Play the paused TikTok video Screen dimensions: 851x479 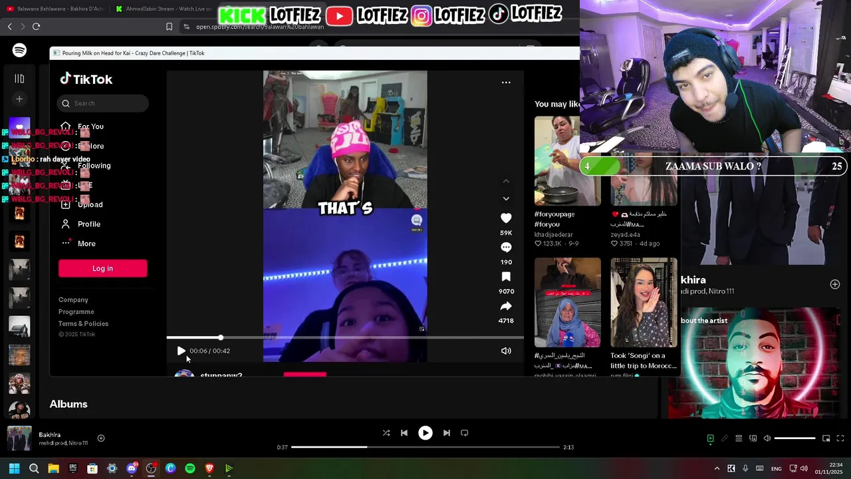tap(181, 351)
